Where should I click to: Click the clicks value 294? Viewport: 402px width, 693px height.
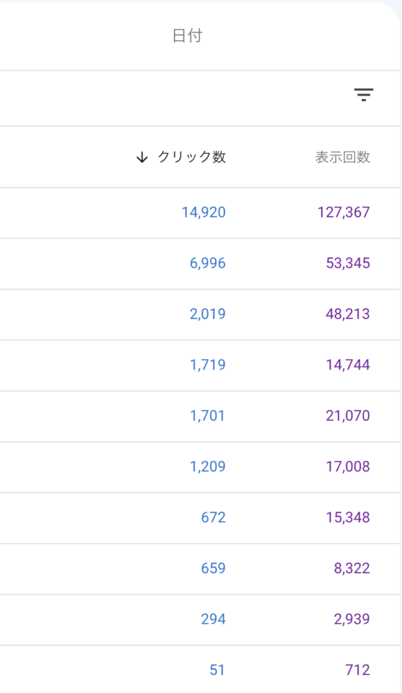coord(213,619)
